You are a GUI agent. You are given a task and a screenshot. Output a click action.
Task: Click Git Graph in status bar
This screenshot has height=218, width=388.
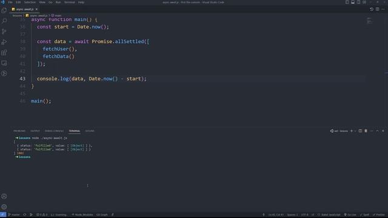point(102,215)
